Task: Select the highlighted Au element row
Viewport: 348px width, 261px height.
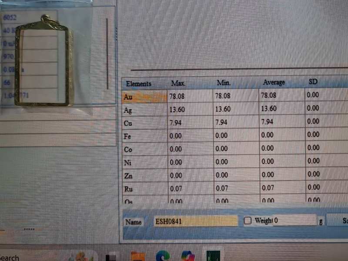Action: click(x=144, y=97)
